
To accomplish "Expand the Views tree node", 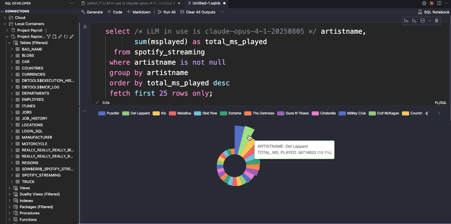I will (10, 188).
